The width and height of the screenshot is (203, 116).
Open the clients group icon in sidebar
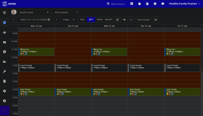[x=4, y=32]
